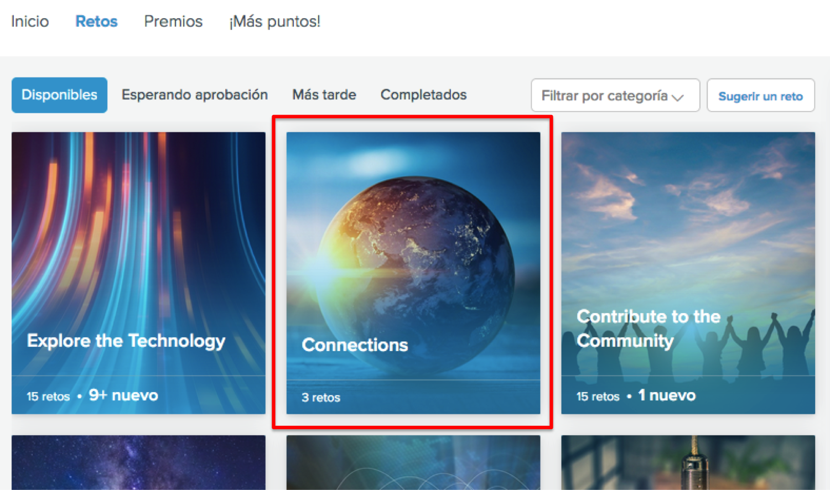
Task: Open the ¡Más puntos! page
Action: (x=274, y=22)
